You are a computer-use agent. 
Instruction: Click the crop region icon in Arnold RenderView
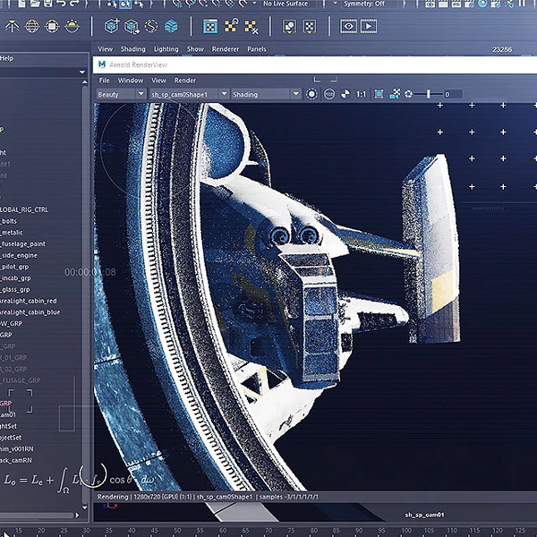(379, 94)
